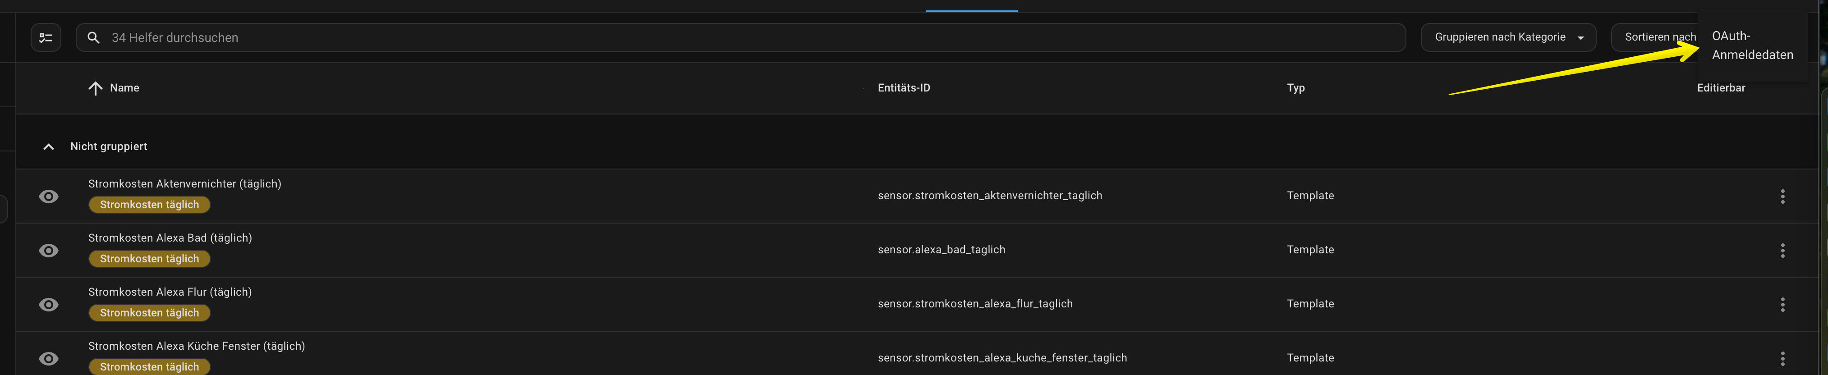The image size is (1828, 375).
Task: Open three-dot menu for Stromkosten Alexa Bad row
Action: [x=1782, y=250]
